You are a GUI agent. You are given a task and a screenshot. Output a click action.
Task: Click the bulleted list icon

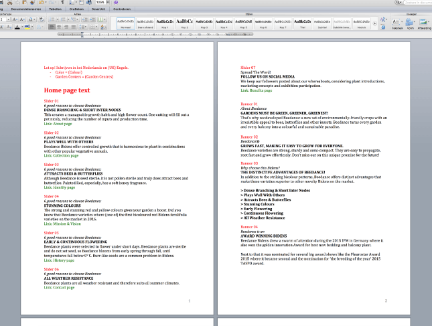(x=52, y=19)
